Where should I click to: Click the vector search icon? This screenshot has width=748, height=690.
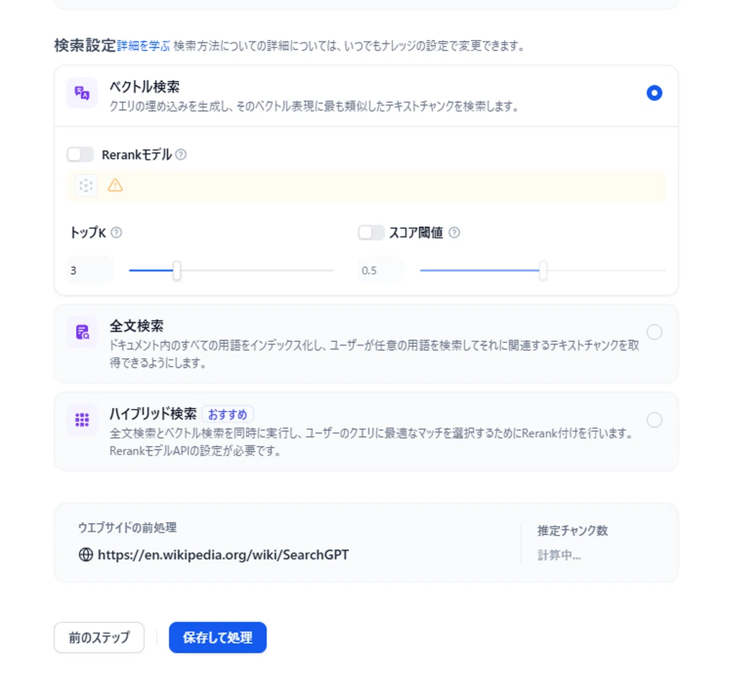tap(82, 93)
